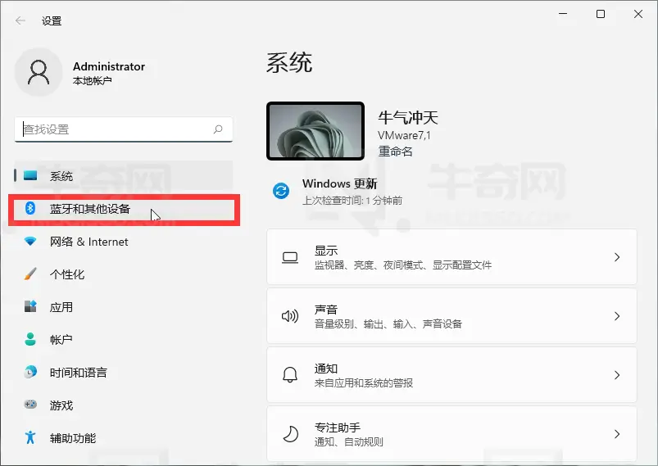Viewport: 658px width, 466px height.
Task: Click the Wi-Fi icon beside 网络 & Internet
Action: (x=30, y=241)
